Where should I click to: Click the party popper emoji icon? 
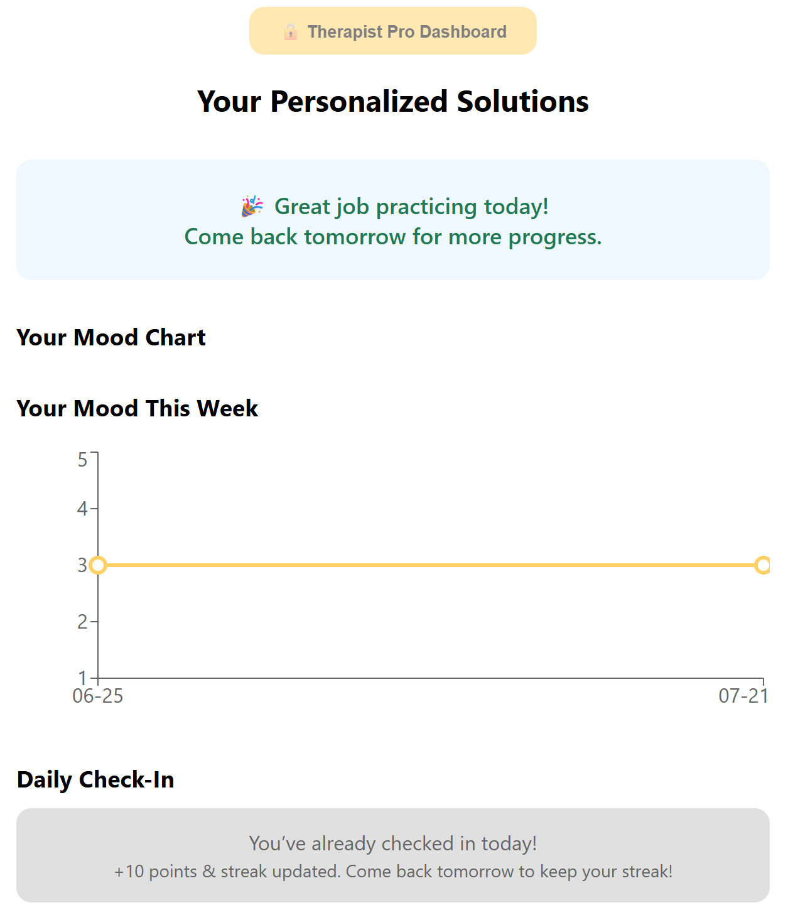coord(252,206)
